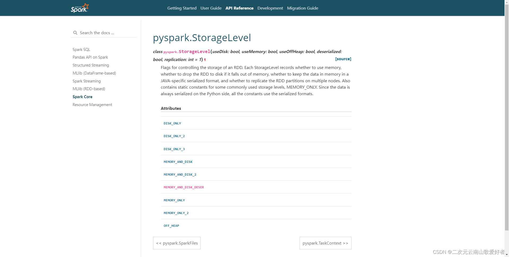View the [source] code link
The width and height of the screenshot is (509, 257).
(x=343, y=59)
